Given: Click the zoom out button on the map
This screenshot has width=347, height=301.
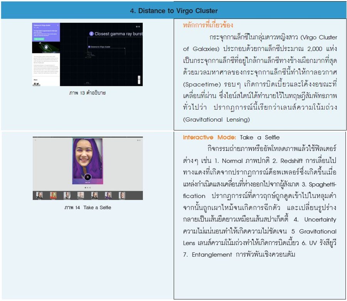Looking at the screenshot, I should point(139,82).
